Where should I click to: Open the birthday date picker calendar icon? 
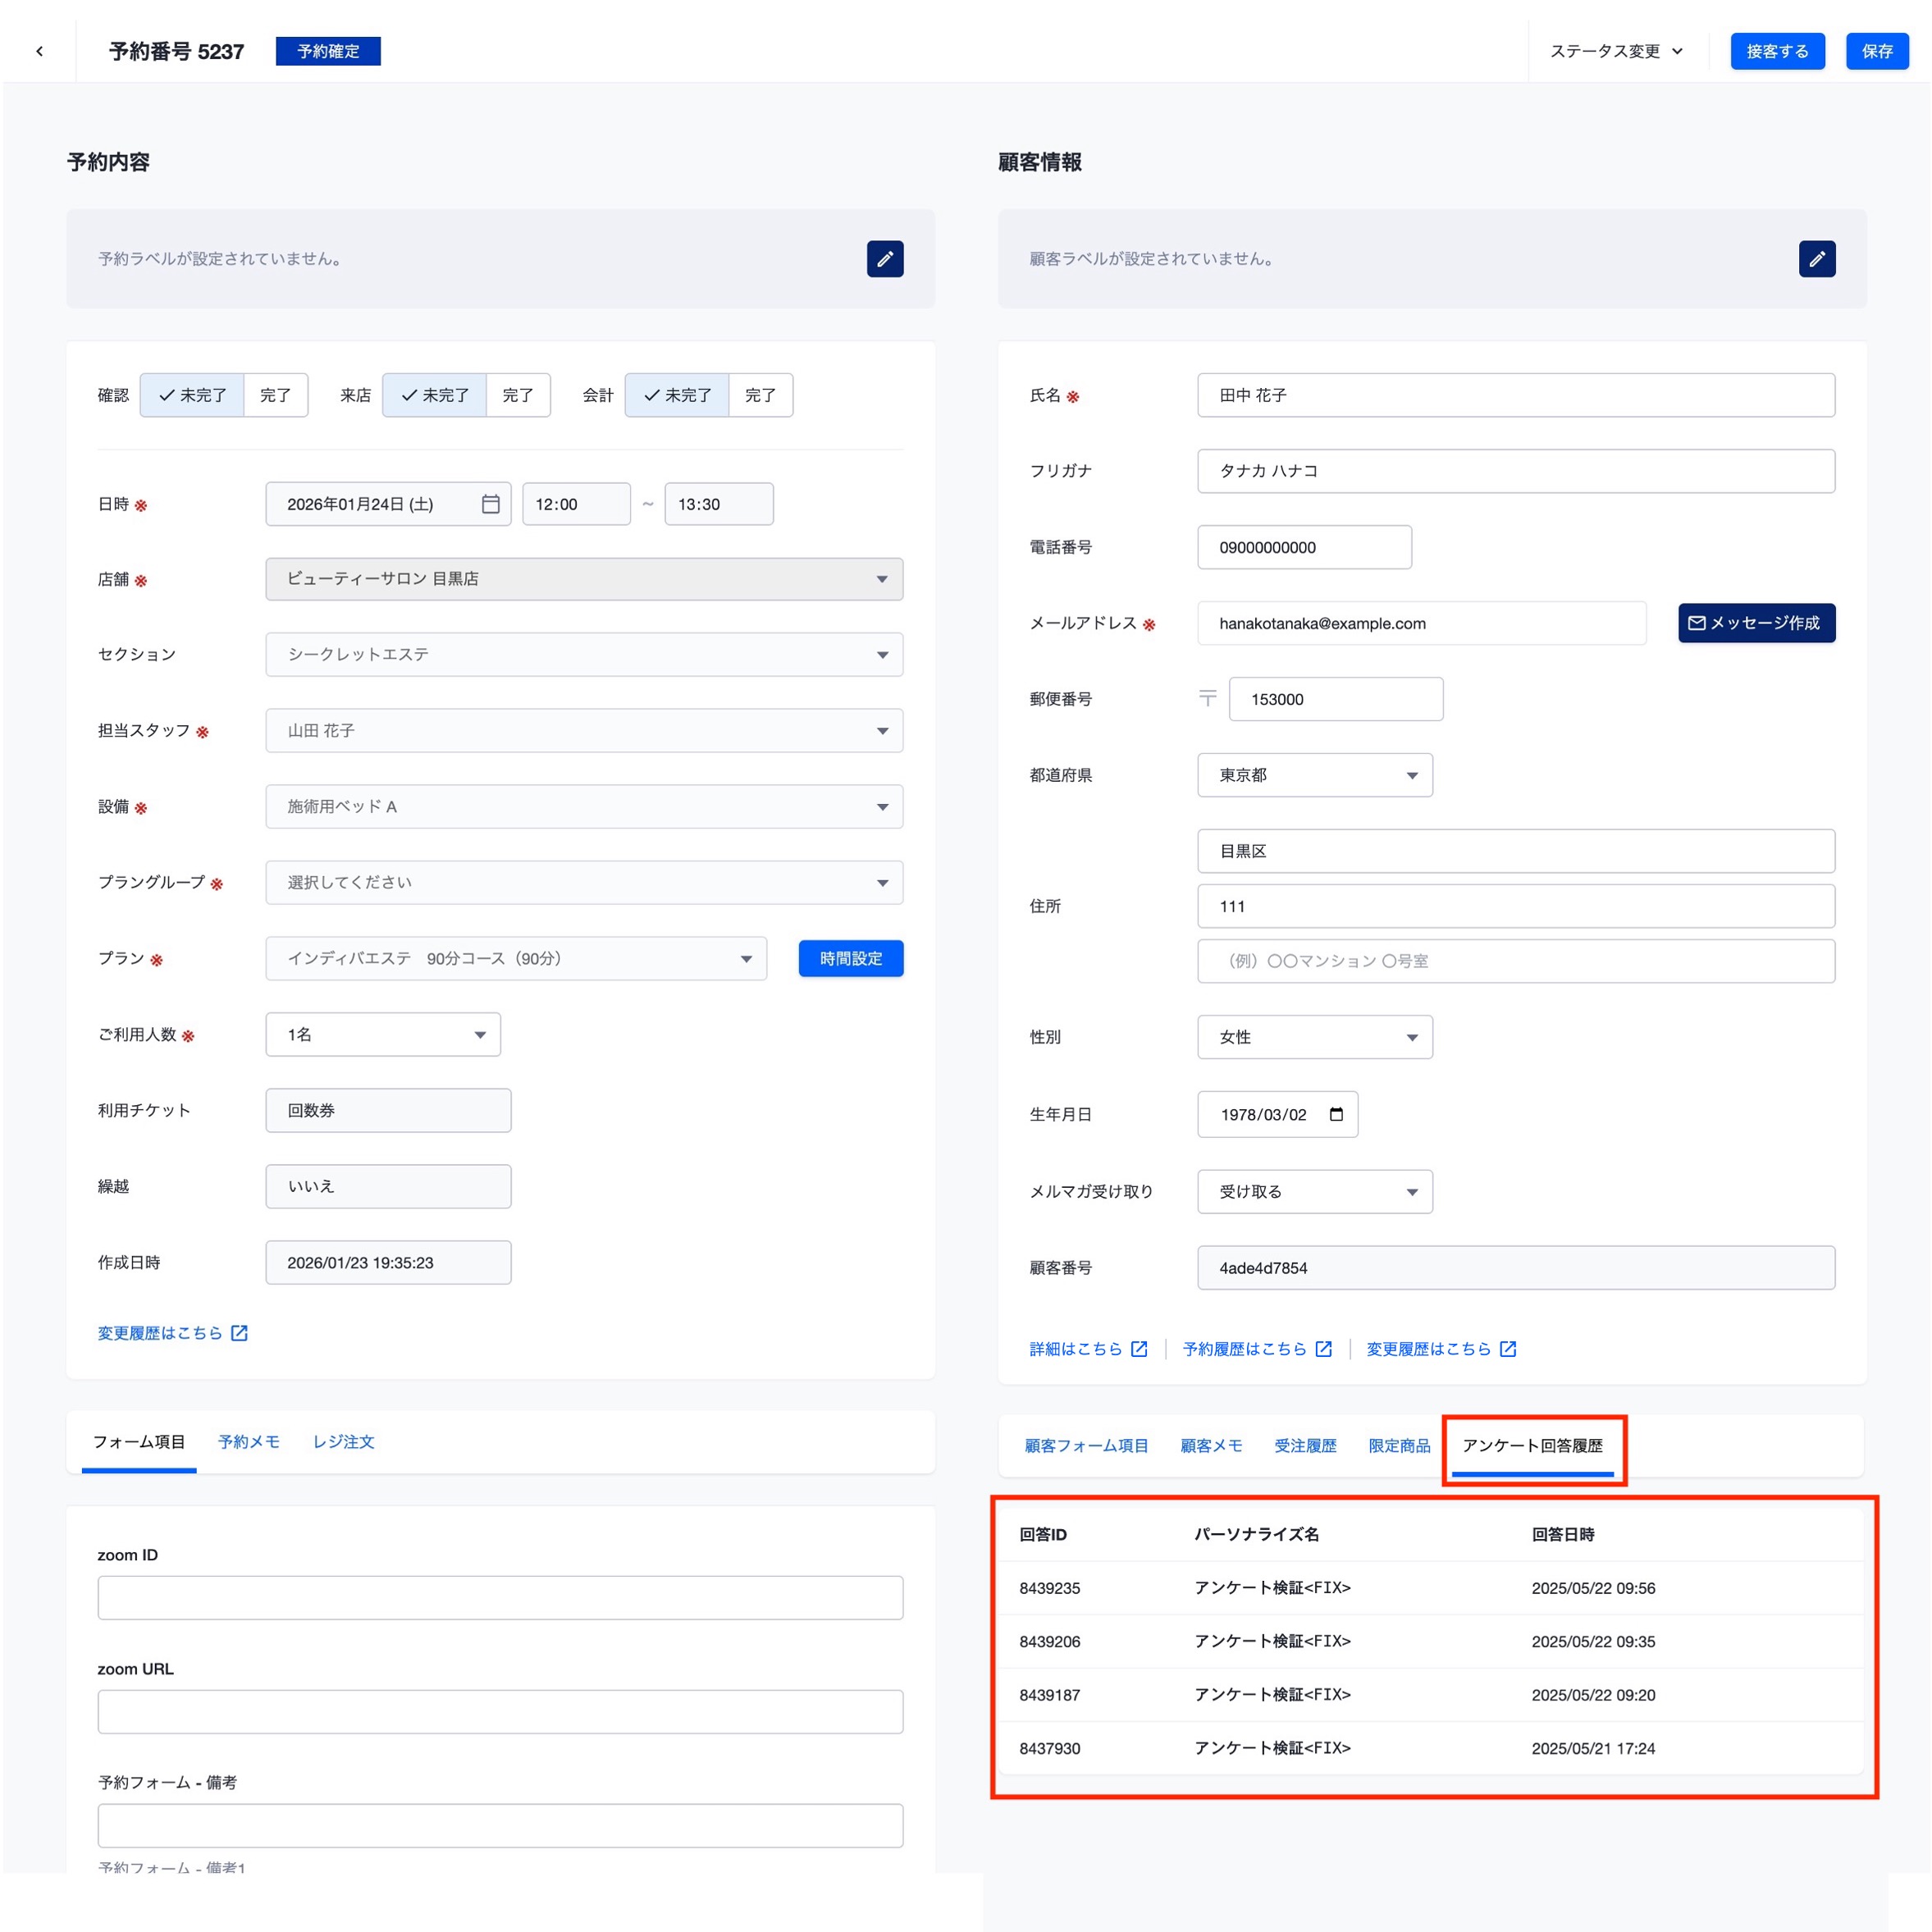(1336, 1114)
